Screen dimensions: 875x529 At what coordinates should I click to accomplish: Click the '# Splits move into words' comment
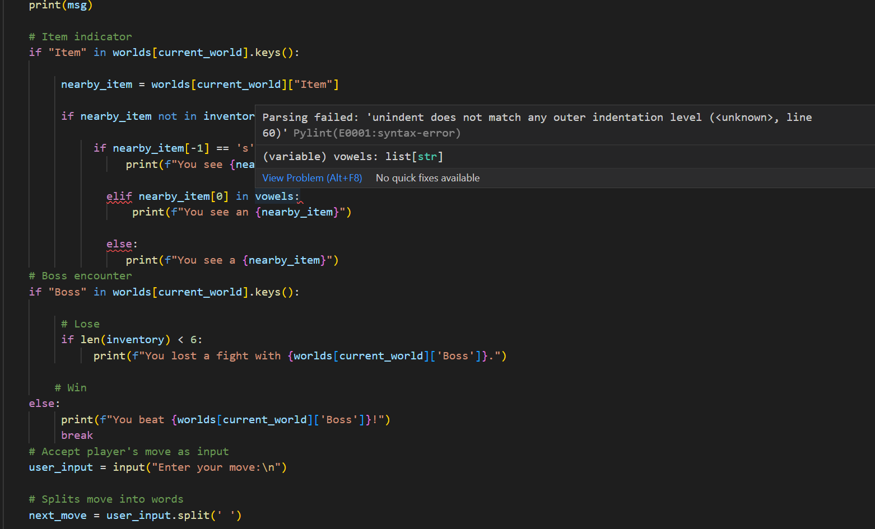click(106, 499)
